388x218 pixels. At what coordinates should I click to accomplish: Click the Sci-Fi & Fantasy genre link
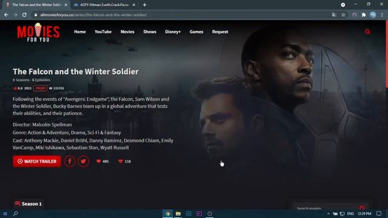pos(104,133)
